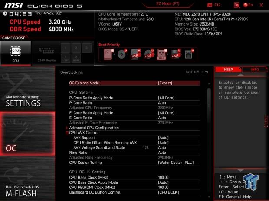Click the Adjusted CPU Frequency 3200MHz value

165,108
